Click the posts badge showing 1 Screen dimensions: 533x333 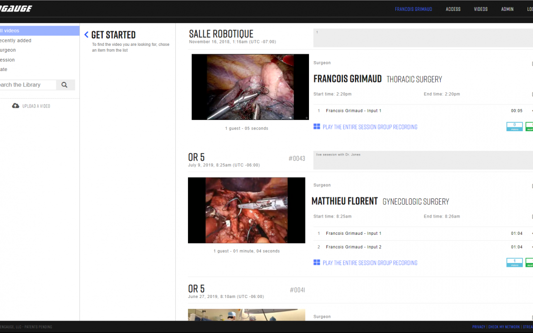click(x=515, y=262)
